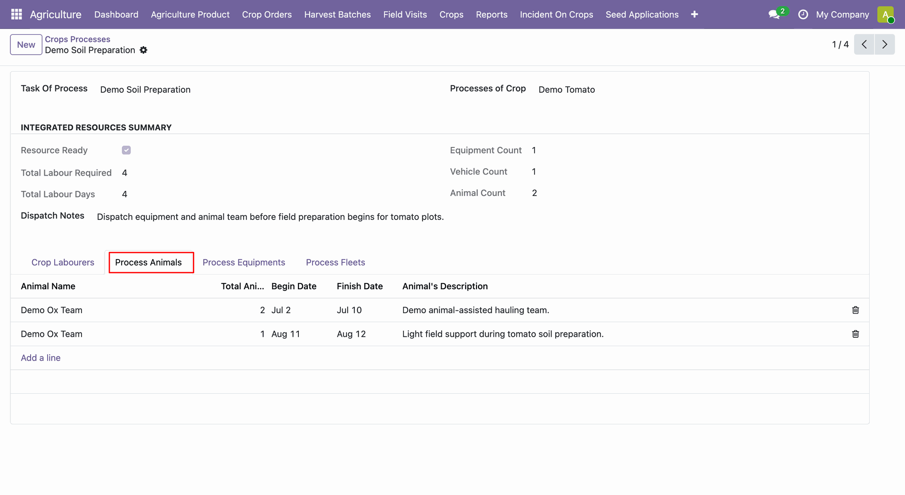Edit the Task Of Process field
905x495 pixels.
click(145, 89)
